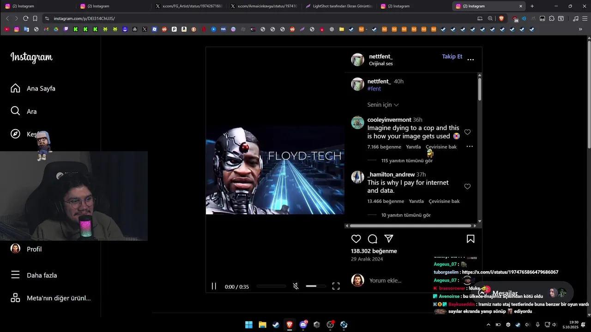
Task: Adjust the video volume slider
Action: pos(316,286)
